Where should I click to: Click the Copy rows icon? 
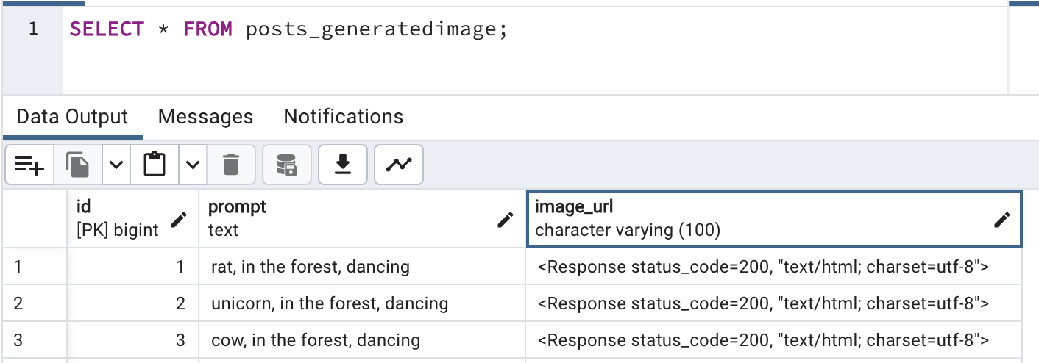click(x=77, y=165)
